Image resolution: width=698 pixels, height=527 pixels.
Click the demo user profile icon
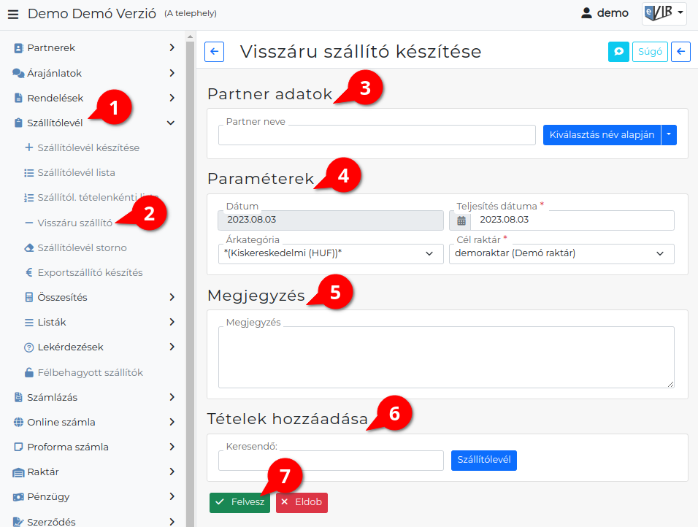[586, 13]
